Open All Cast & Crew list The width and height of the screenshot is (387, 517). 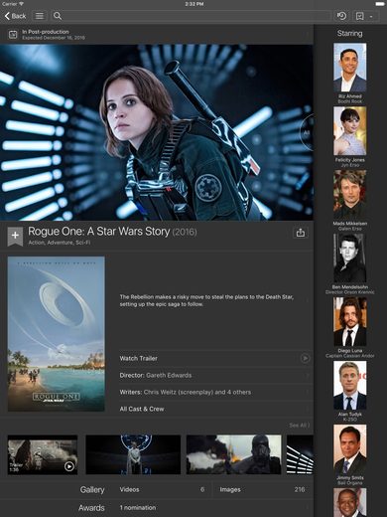pyautogui.click(x=215, y=409)
